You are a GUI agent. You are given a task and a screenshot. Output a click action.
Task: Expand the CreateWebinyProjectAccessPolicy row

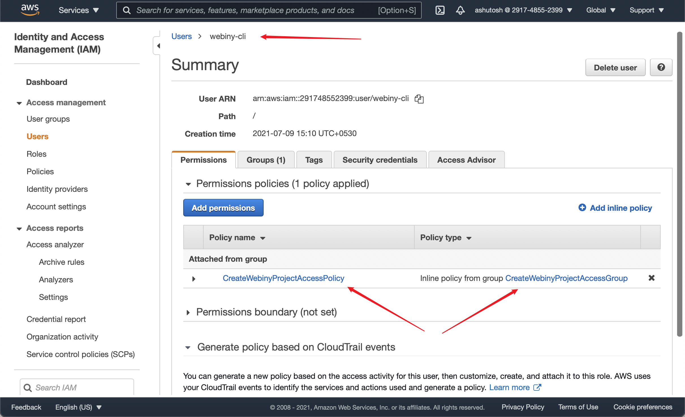[194, 279]
